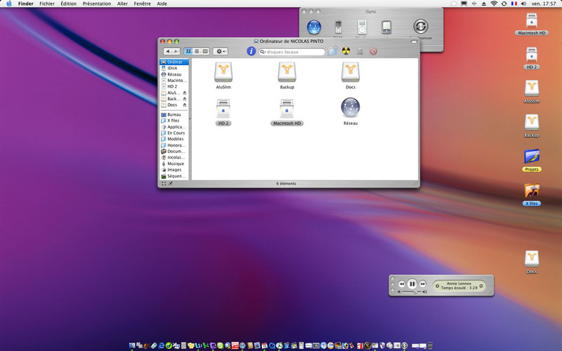Click the red Delete toolbar icon

(374, 51)
